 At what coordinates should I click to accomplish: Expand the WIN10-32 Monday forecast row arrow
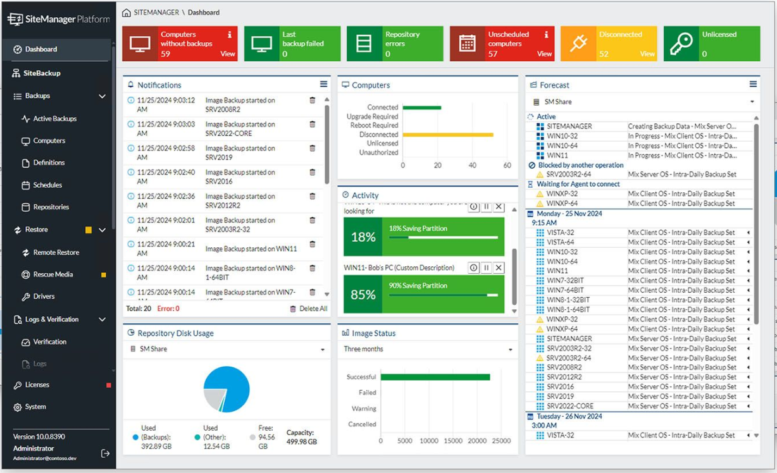[x=749, y=252]
